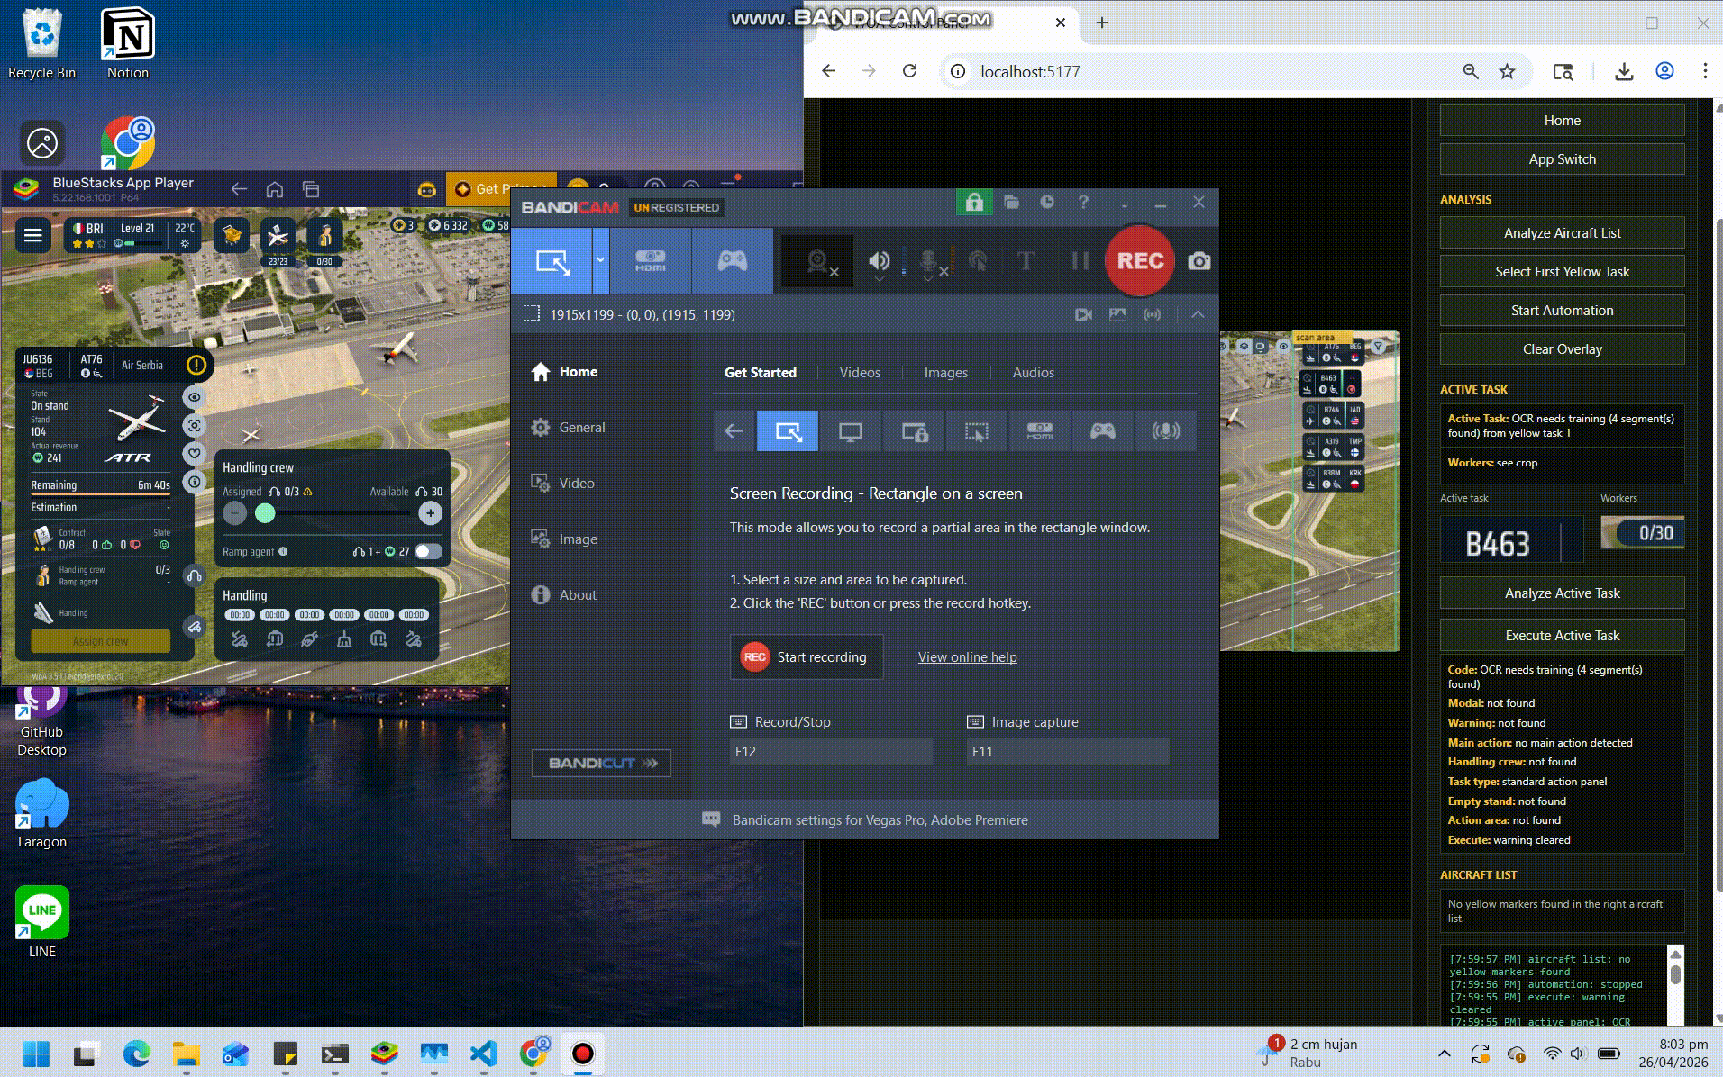Click the Clear Overlay button
This screenshot has width=1723, height=1077.
[1562, 349]
